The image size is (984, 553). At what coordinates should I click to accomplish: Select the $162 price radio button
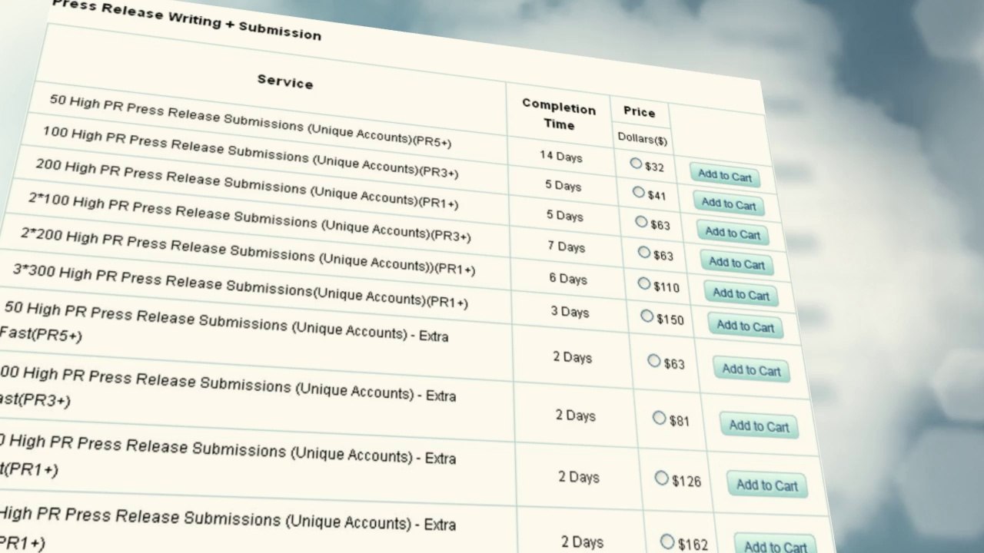[667, 541]
